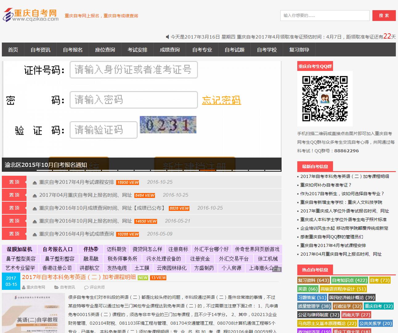The width and height of the screenshot is (398, 333).
Task: Click the 18950 VIEW badge
Action: click(x=128, y=183)
